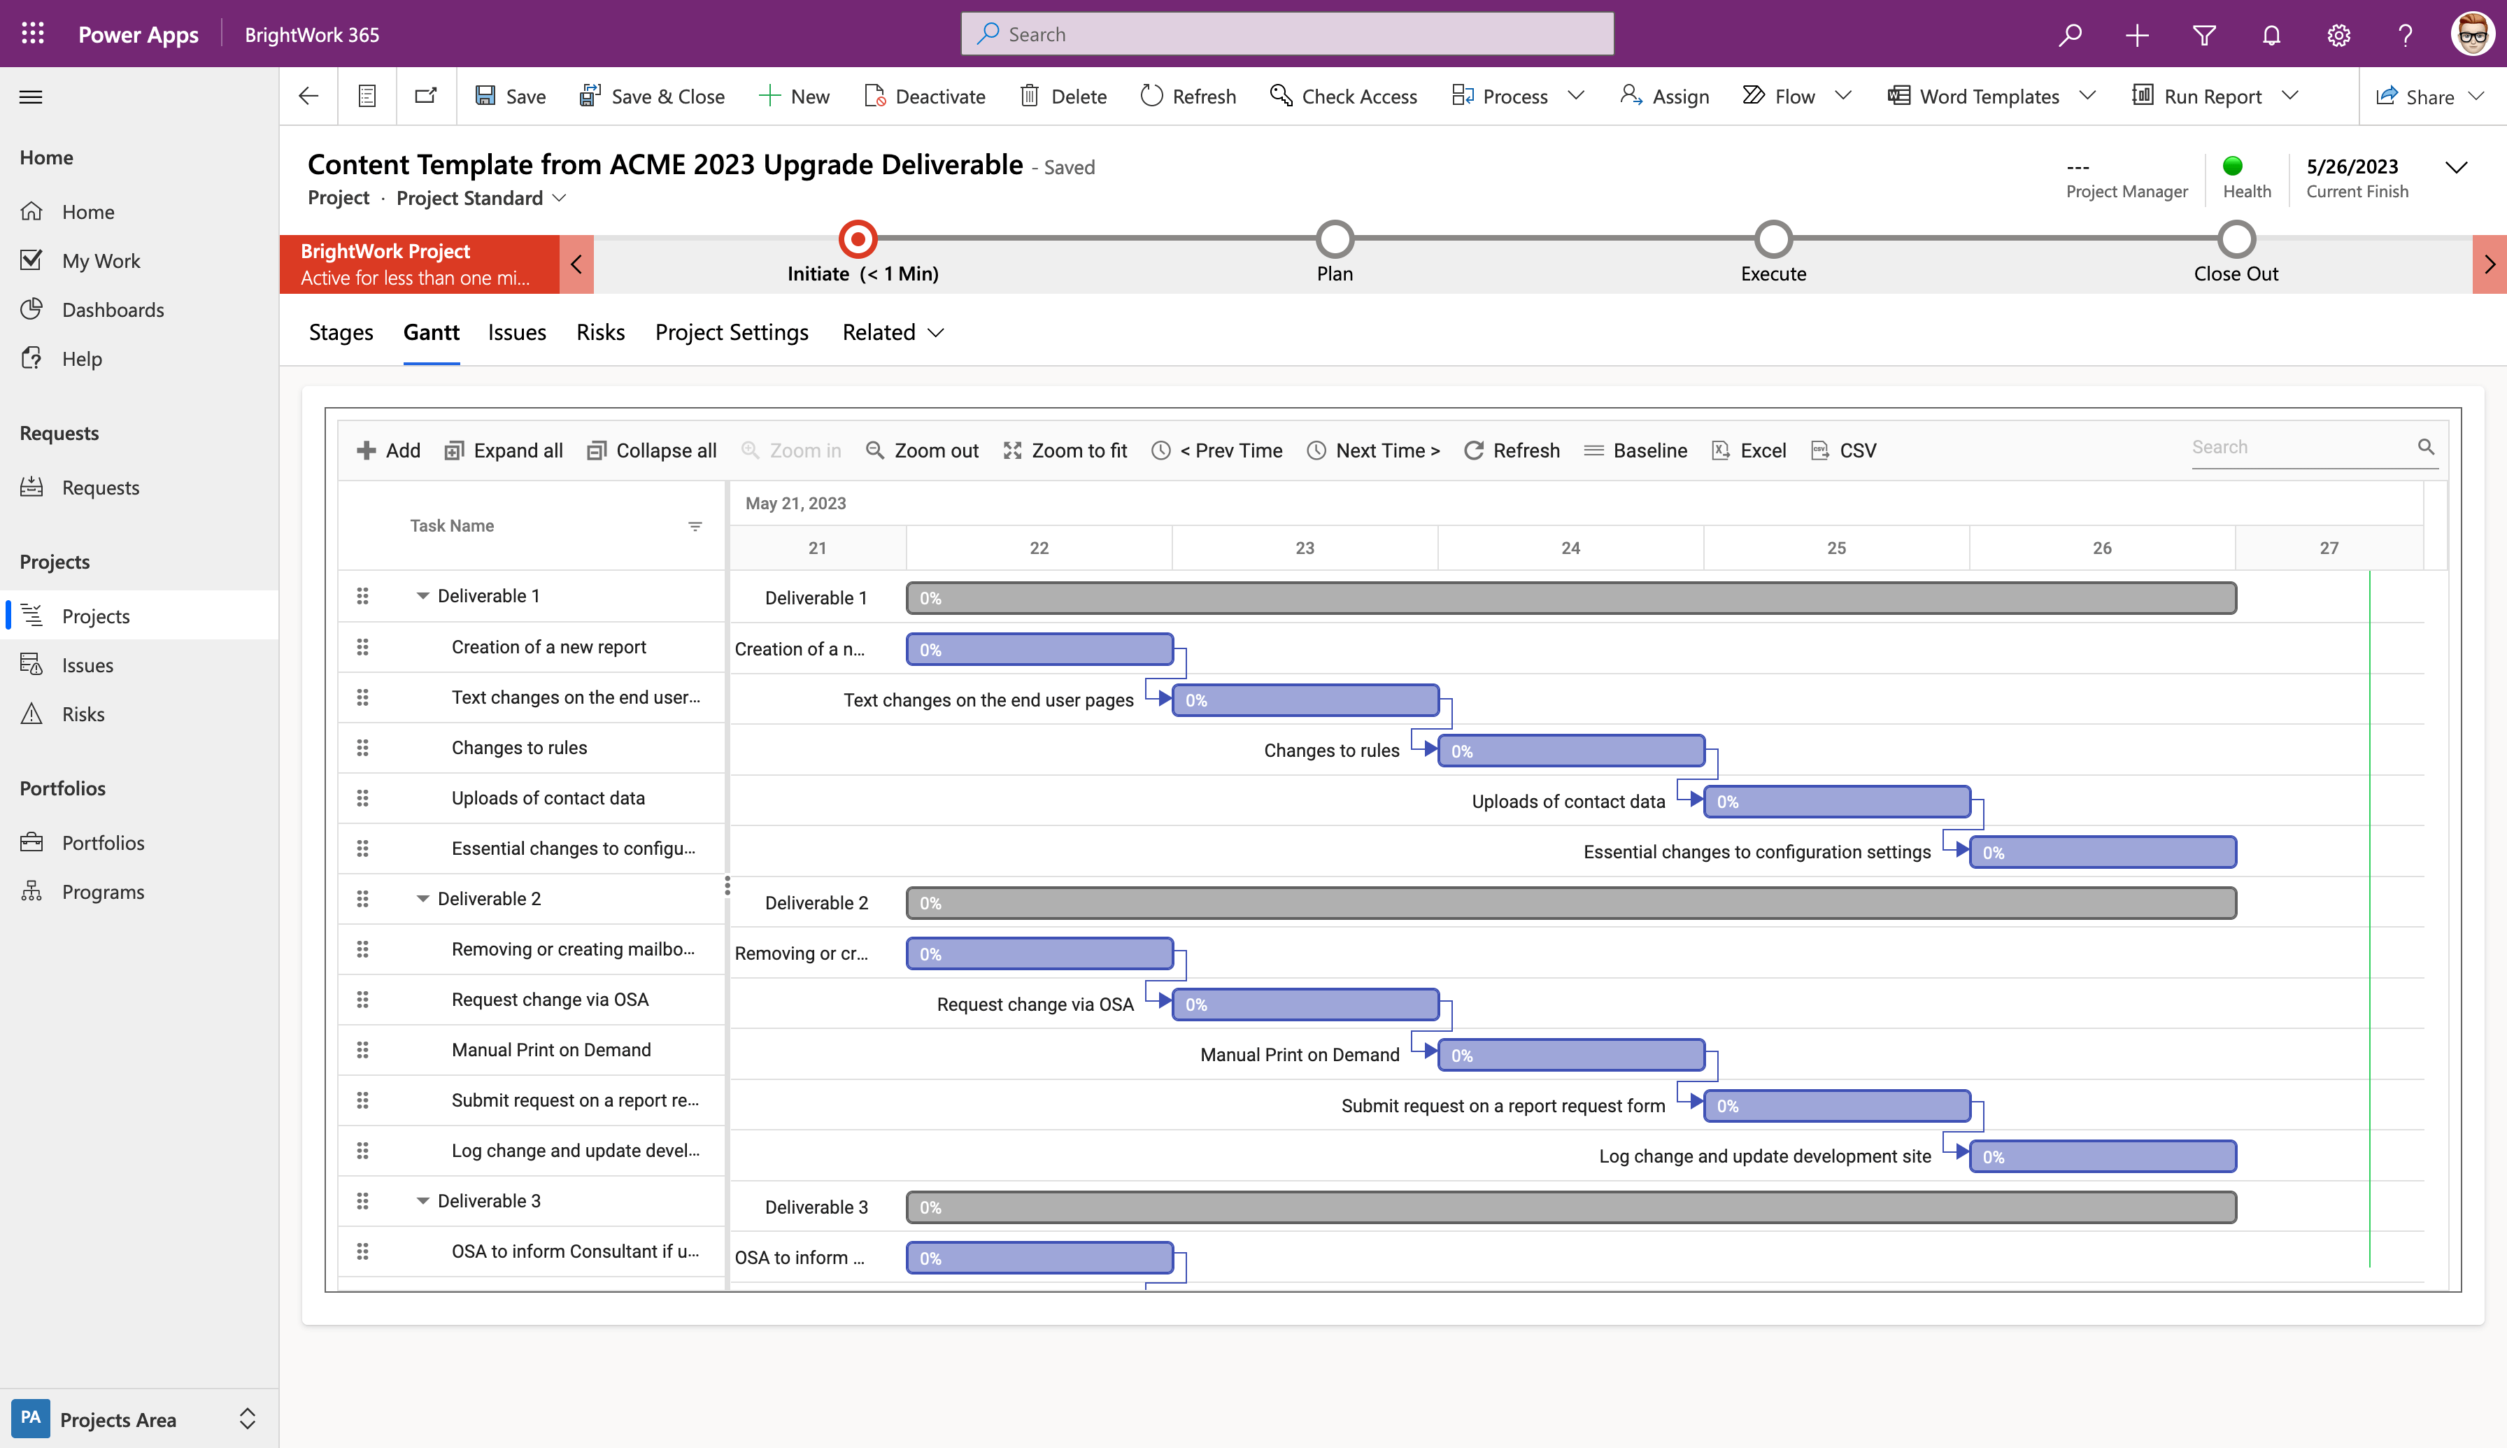The image size is (2507, 1448).
Task: Open record in new window icon
Action: 425,97
